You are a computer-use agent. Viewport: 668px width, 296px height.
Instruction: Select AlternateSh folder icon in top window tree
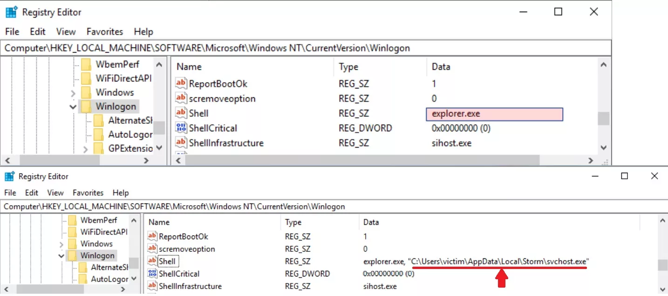click(98, 121)
